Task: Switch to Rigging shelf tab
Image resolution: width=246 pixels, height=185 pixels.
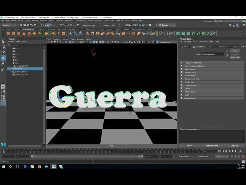Action: (x=51, y=29)
